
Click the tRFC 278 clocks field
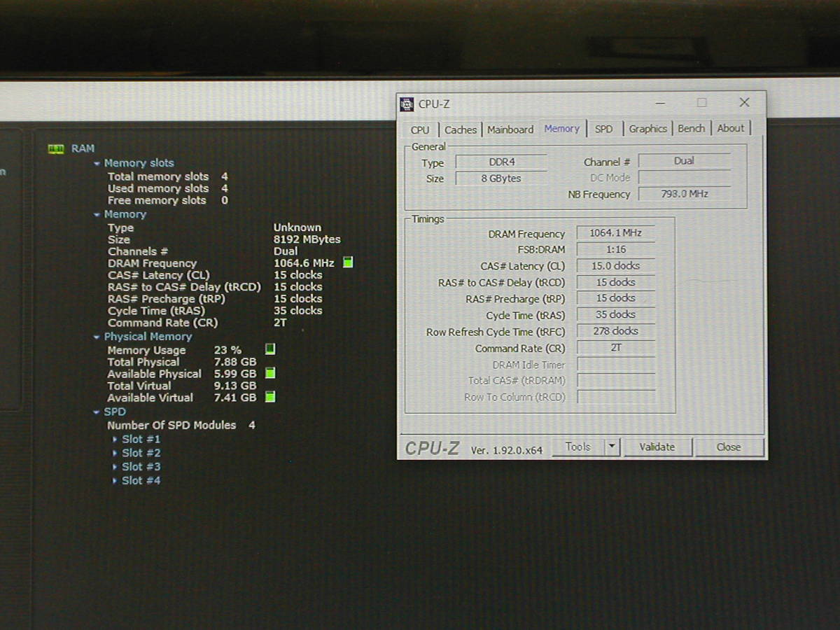[x=616, y=331]
